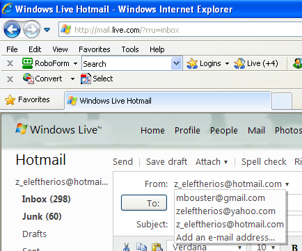Choose mbouster@gmail.com as sender
The height and width of the screenshot is (251, 302).
[x=221, y=198]
